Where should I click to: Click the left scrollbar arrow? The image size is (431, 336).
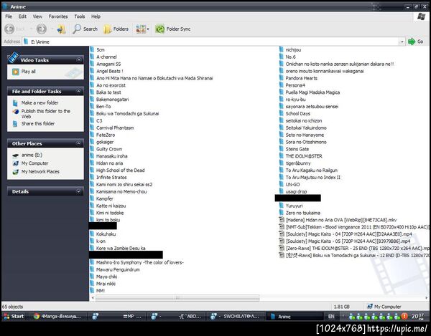tap(93, 297)
